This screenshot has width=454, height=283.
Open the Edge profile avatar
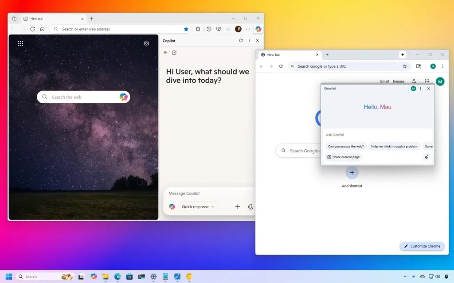point(238,29)
